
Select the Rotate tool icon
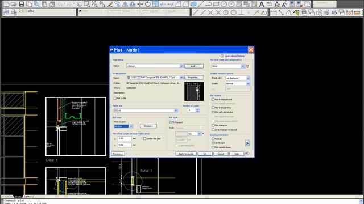point(148,4)
